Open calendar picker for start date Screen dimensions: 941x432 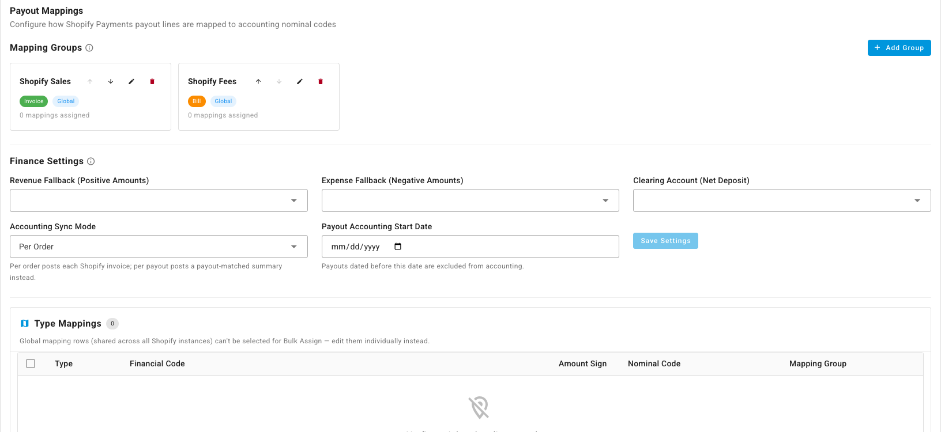pos(398,247)
